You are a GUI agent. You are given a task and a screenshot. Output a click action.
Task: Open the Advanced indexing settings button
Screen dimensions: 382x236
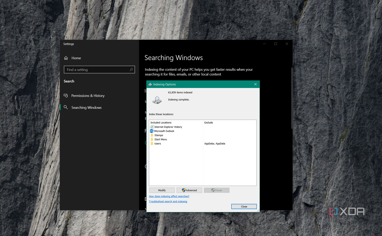(189, 190)
